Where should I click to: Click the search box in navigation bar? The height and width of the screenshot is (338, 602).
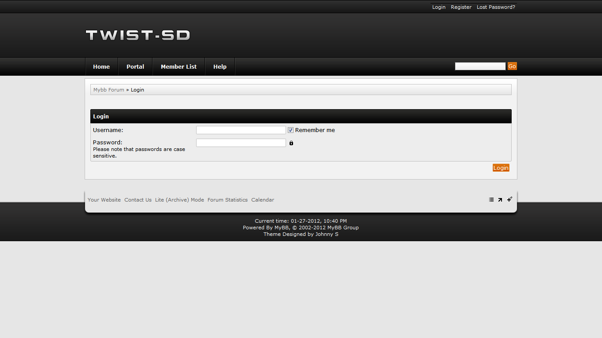pyautogui.click(x=480, y=66)
